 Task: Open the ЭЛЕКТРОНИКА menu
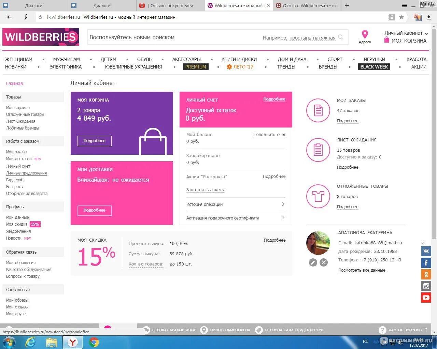click(66, 67)
